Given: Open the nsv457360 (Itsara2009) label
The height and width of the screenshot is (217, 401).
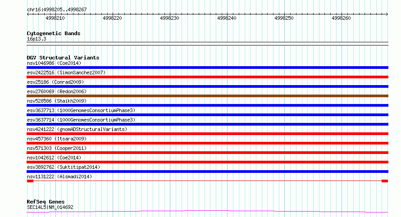Looking at the screenshot, I should coord(57,139).
